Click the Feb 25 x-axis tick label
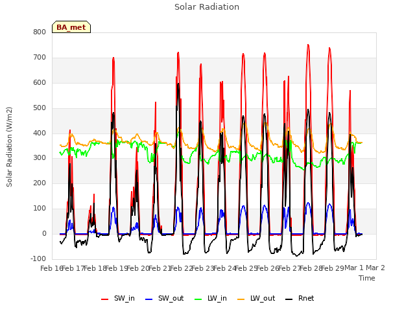415x311 pixels. pyautogui.click(x=246, y=268)
